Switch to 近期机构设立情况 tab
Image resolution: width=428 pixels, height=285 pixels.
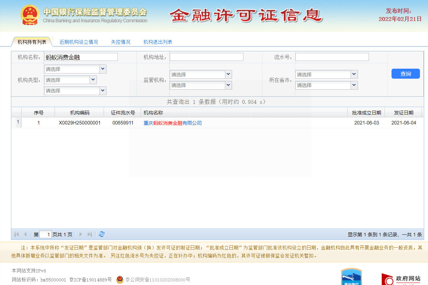point(79,42)
